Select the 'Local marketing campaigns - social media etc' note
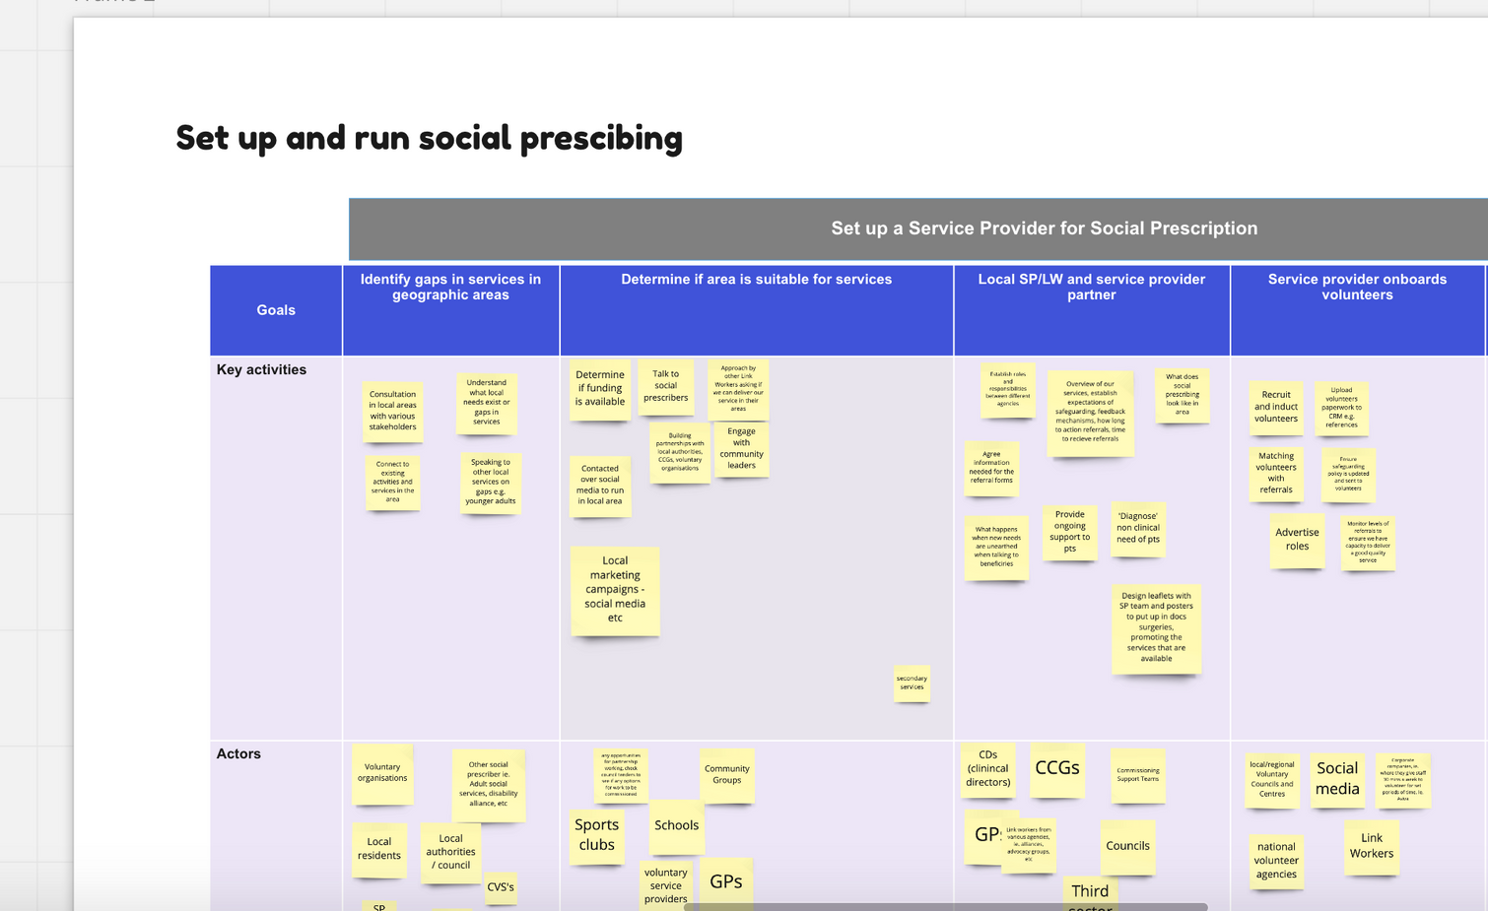The height and width of the screenshot is (911, 1488). point(615,590)
